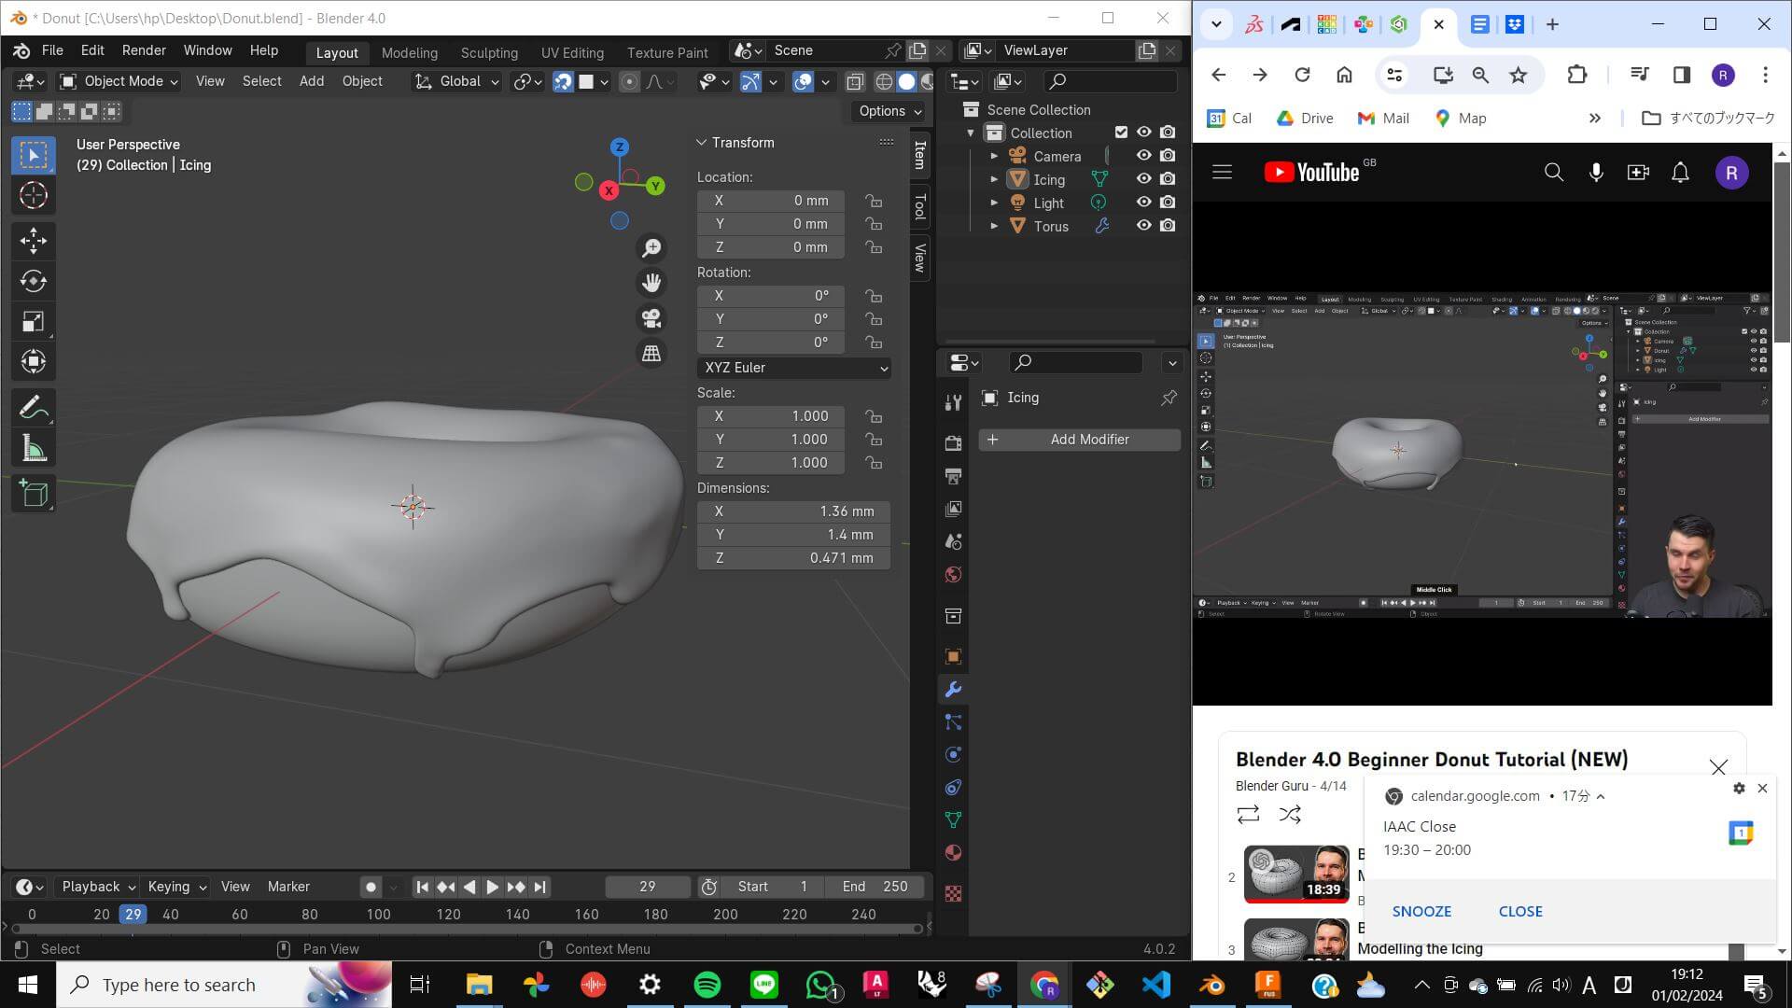Screen dimensions: 1792x1008
Task: Disable Light in renders camera icon
Action: coord(1168,203)
